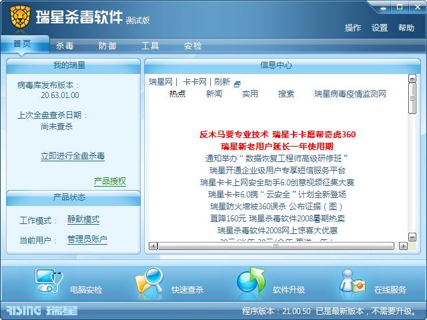The image size is (427, 320).
Task: Close the Rising antivirus window
Action: [x=418, y=7]
